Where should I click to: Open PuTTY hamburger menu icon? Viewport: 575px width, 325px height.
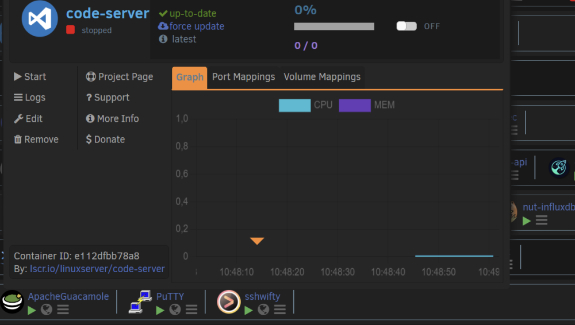click(191, 310)
